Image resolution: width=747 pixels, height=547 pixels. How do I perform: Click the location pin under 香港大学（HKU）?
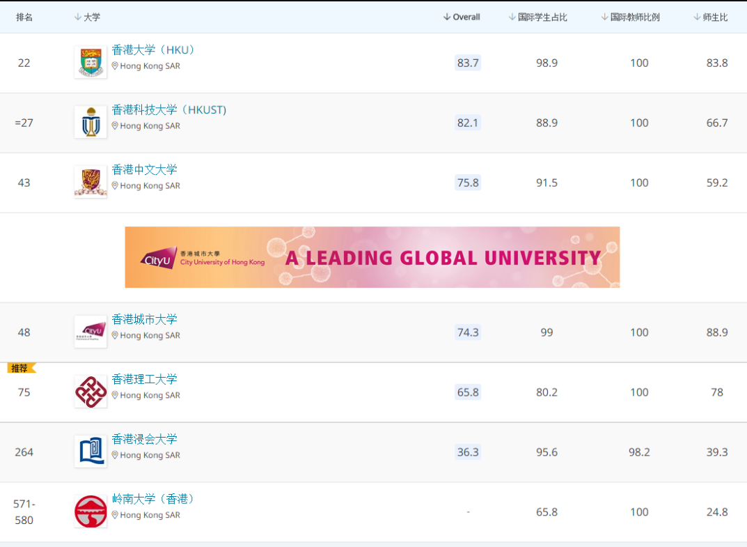point(116,66)
